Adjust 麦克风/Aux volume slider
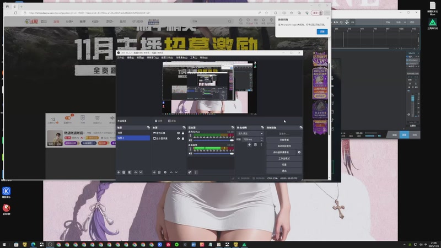The image size is (441, 248). tap(213, 140)
